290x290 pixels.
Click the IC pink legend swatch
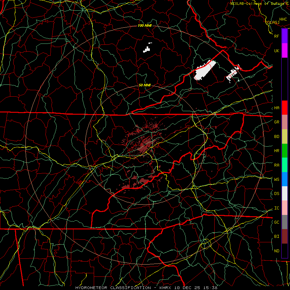coord(285,208)
